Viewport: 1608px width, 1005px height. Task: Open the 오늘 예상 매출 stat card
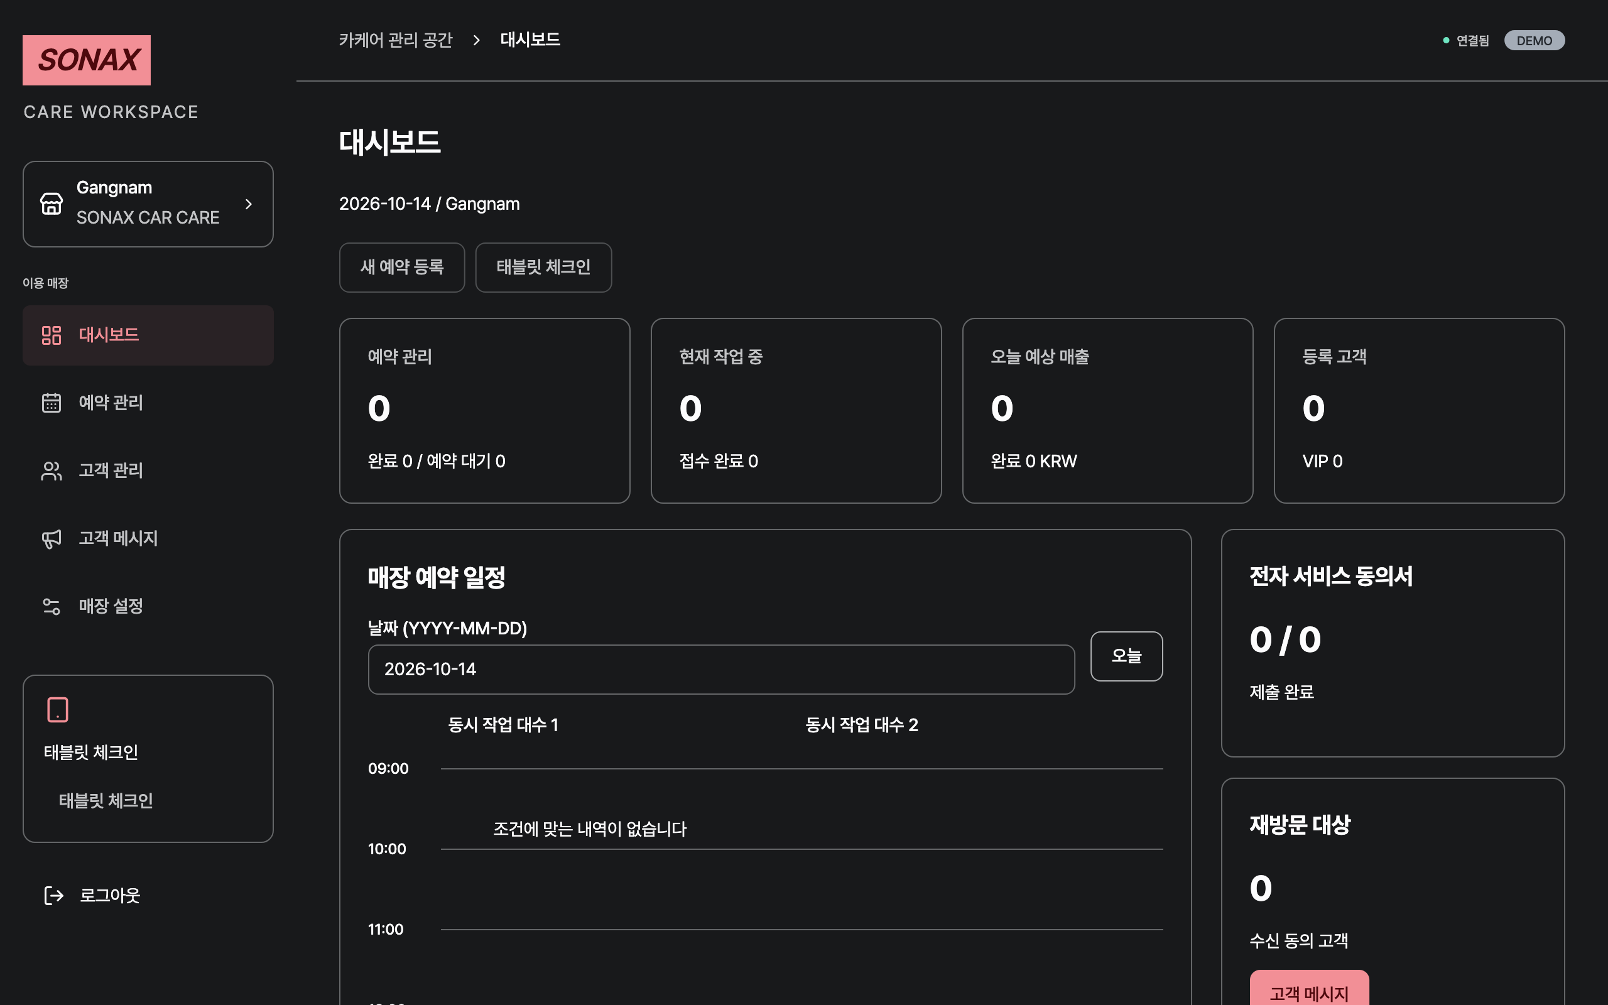(1107, 411)
